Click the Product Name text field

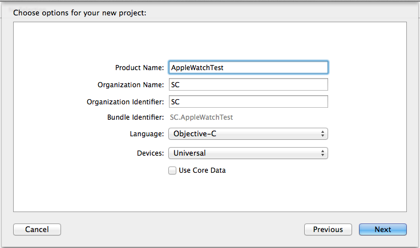point(248,67)
